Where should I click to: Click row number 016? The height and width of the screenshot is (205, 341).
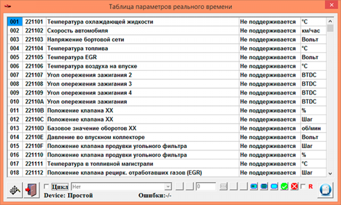[x=15, y=155]
